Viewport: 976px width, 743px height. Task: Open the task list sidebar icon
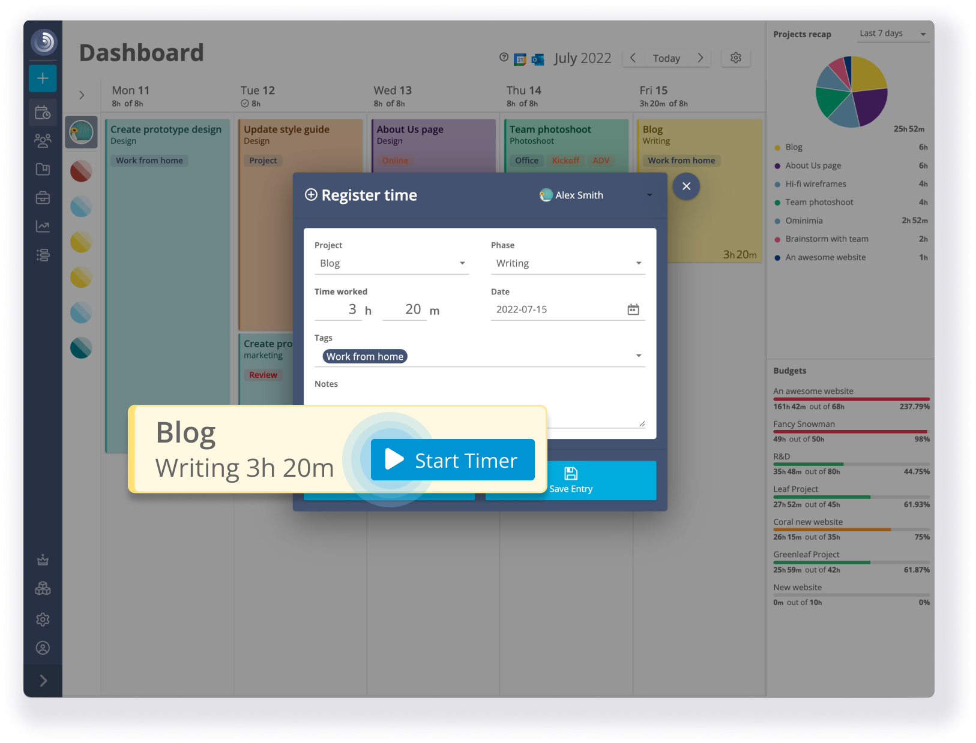point(43,255)
